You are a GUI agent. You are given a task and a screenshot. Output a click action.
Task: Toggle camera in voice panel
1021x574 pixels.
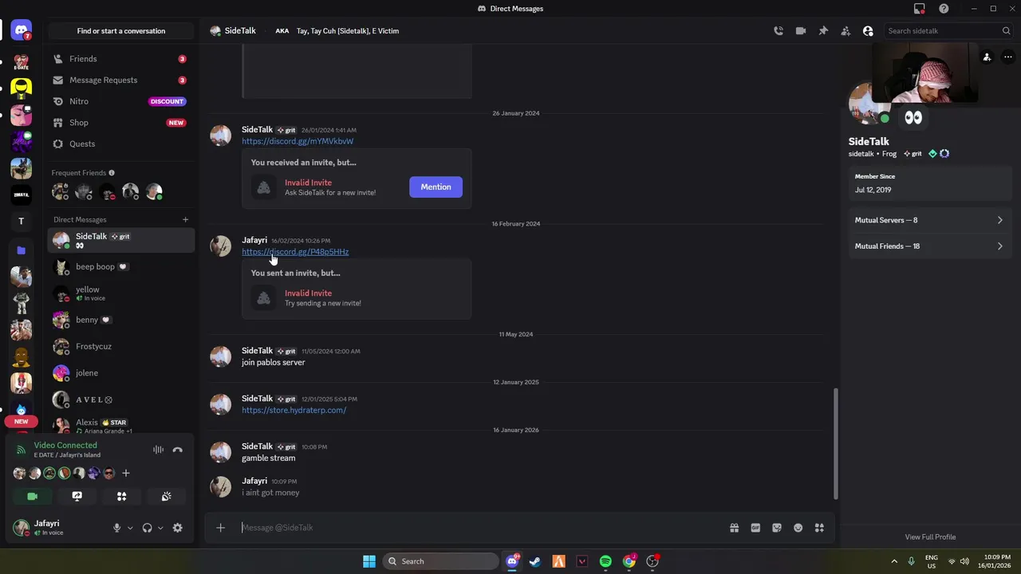tap(33, 496)
